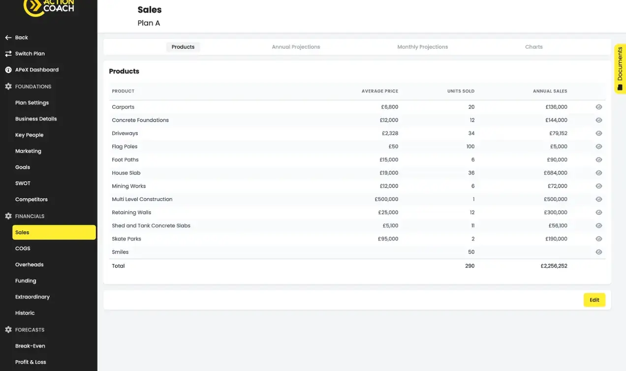Screen dimensions: 626x371
Task: Switch to the Charts tab
Action: [x=534, y=47]
